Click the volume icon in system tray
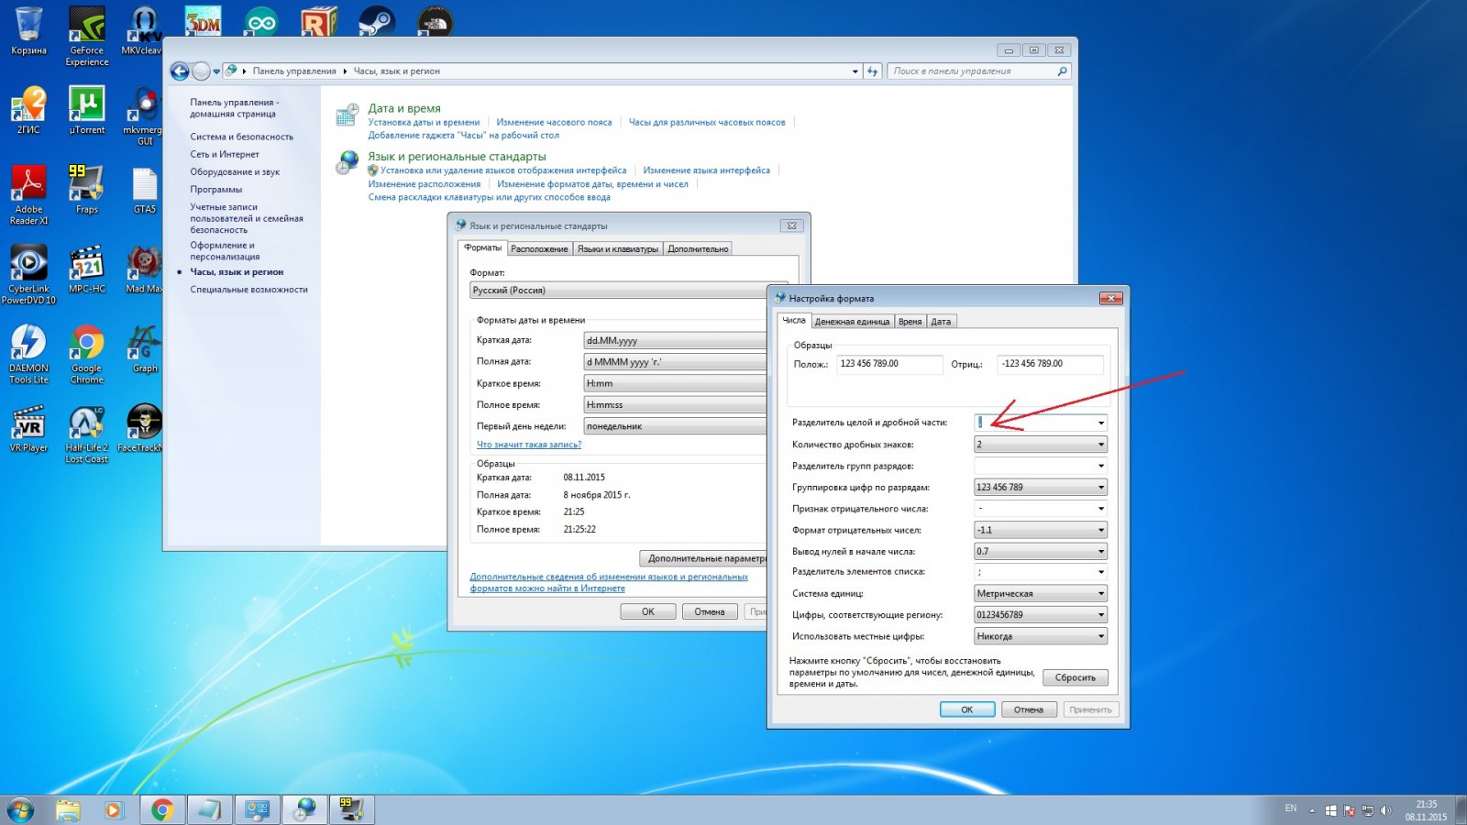This screenshot has width=1467, height=825. (1386, 810)
